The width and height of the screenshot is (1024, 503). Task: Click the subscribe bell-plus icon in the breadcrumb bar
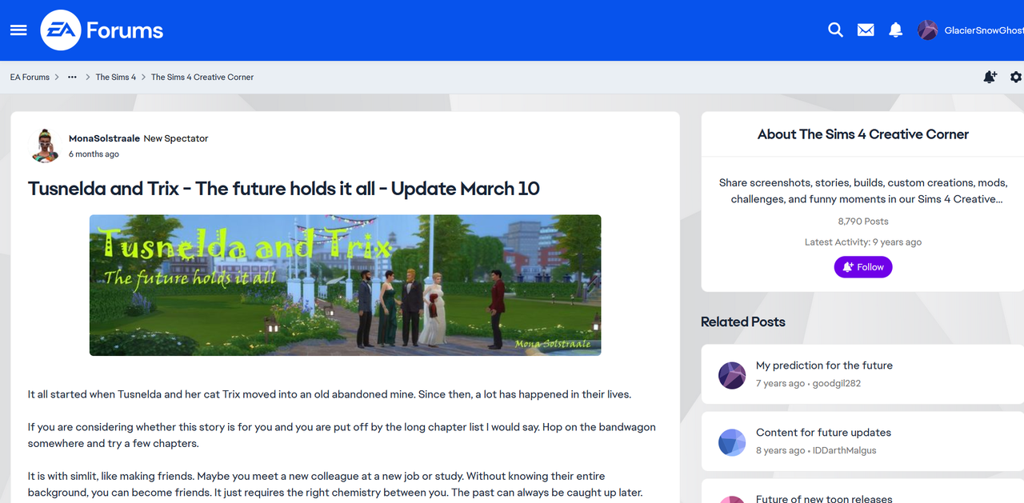point(990,77)
